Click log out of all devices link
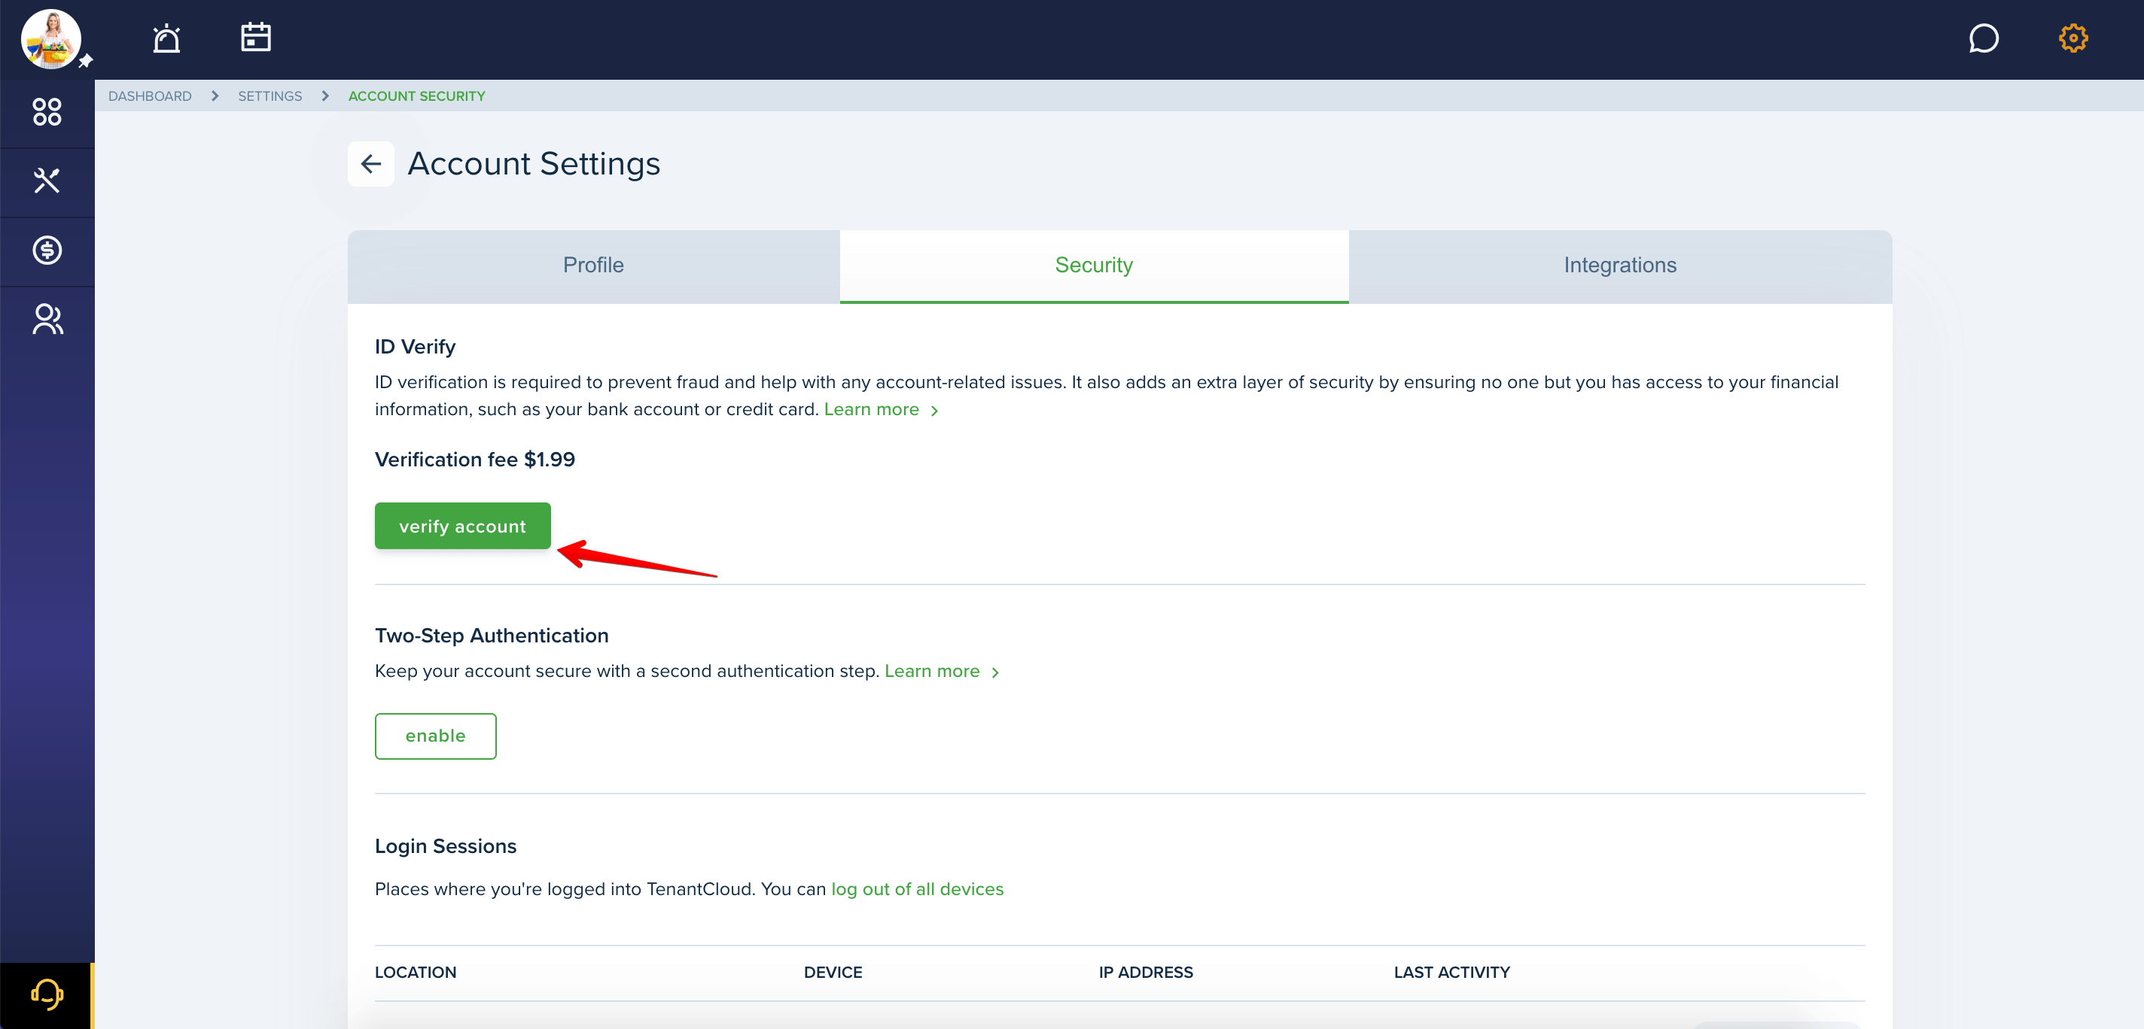 point(917,889)
